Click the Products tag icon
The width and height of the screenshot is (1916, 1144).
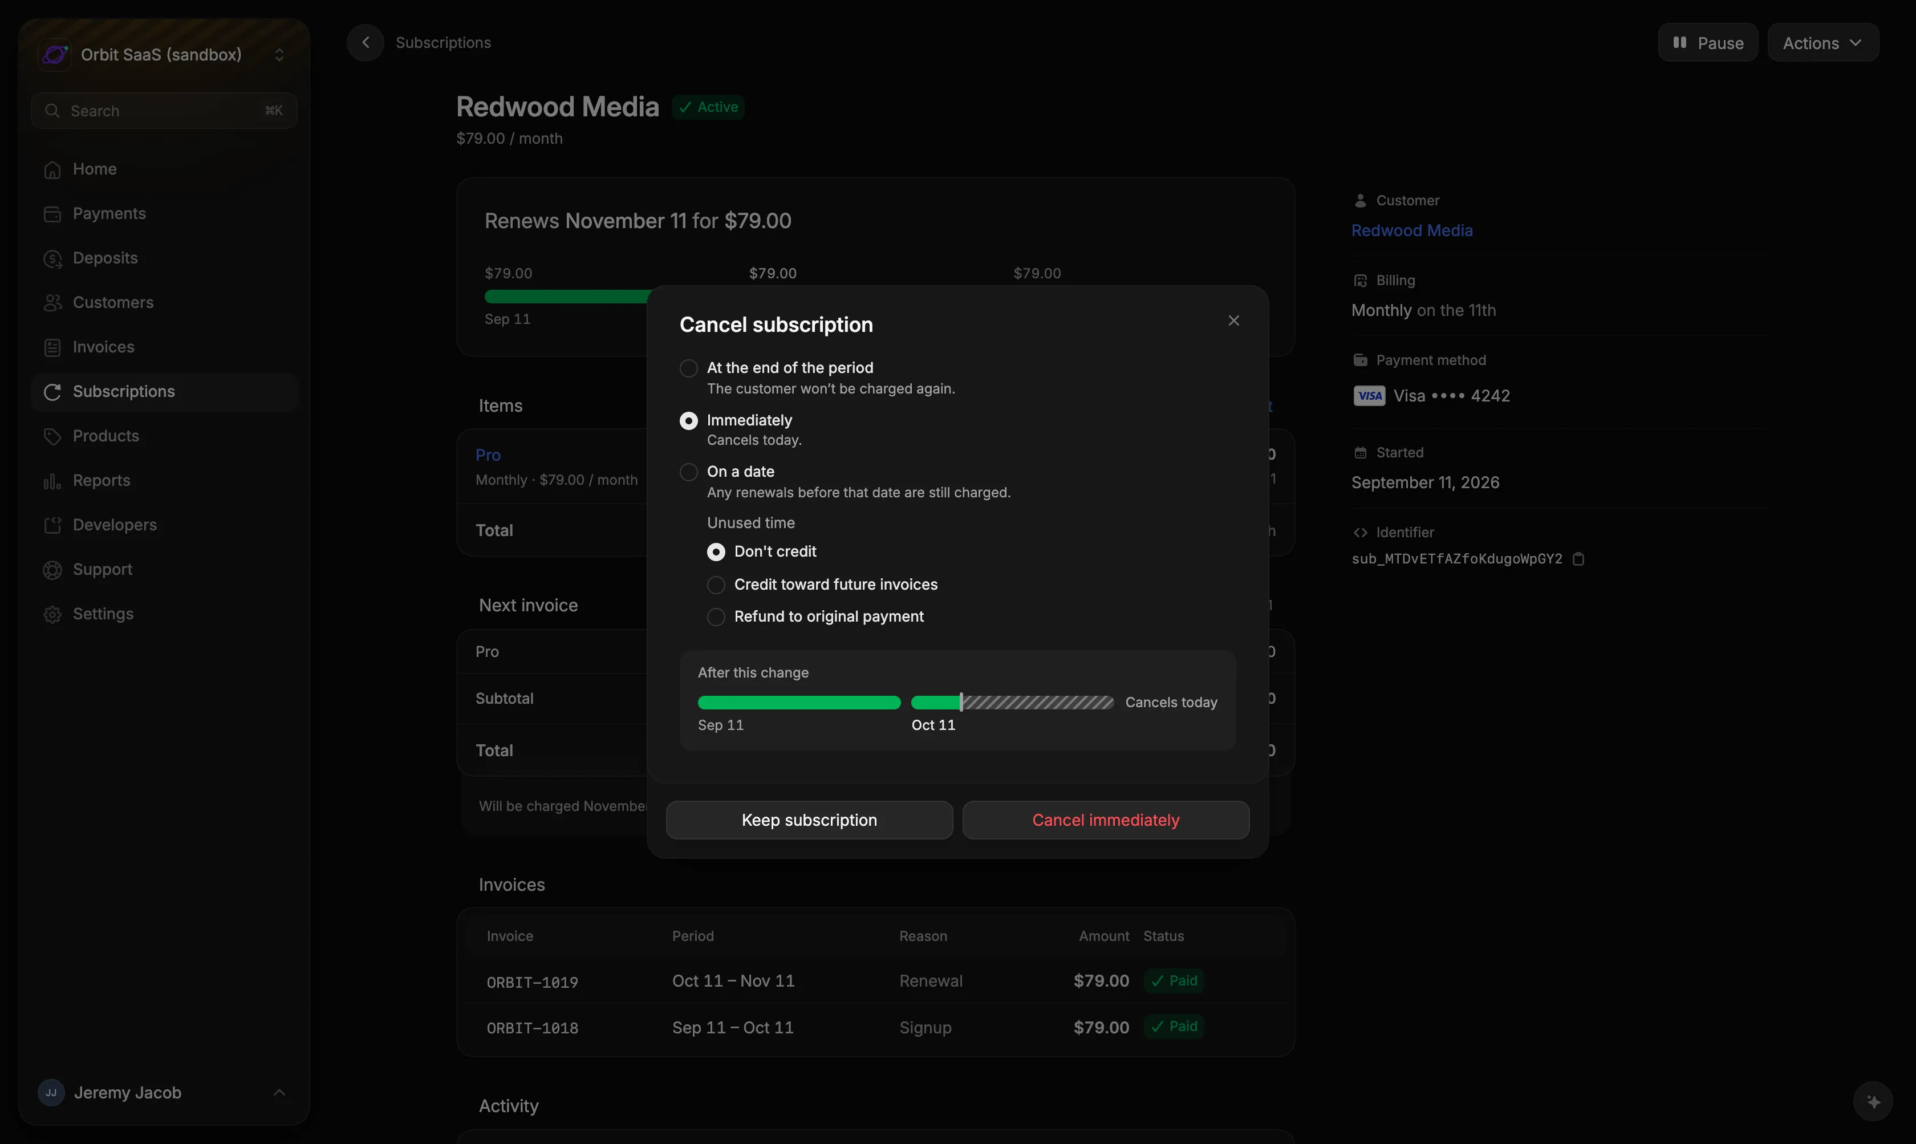coord(52,436)
